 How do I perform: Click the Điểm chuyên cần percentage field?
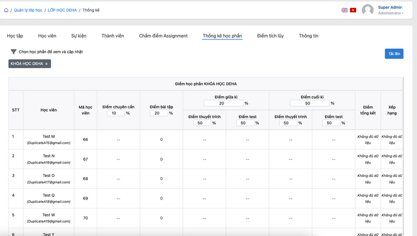pyautogui.click(x=115, y=113)
